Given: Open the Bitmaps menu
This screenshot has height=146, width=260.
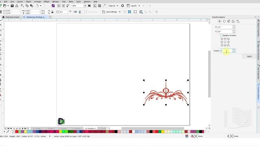Looking at the screenshot, I should point(56,2).
